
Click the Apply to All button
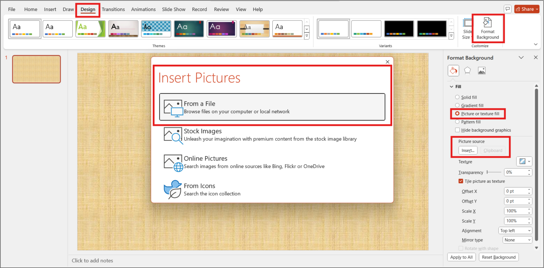[x=461, y=257]
